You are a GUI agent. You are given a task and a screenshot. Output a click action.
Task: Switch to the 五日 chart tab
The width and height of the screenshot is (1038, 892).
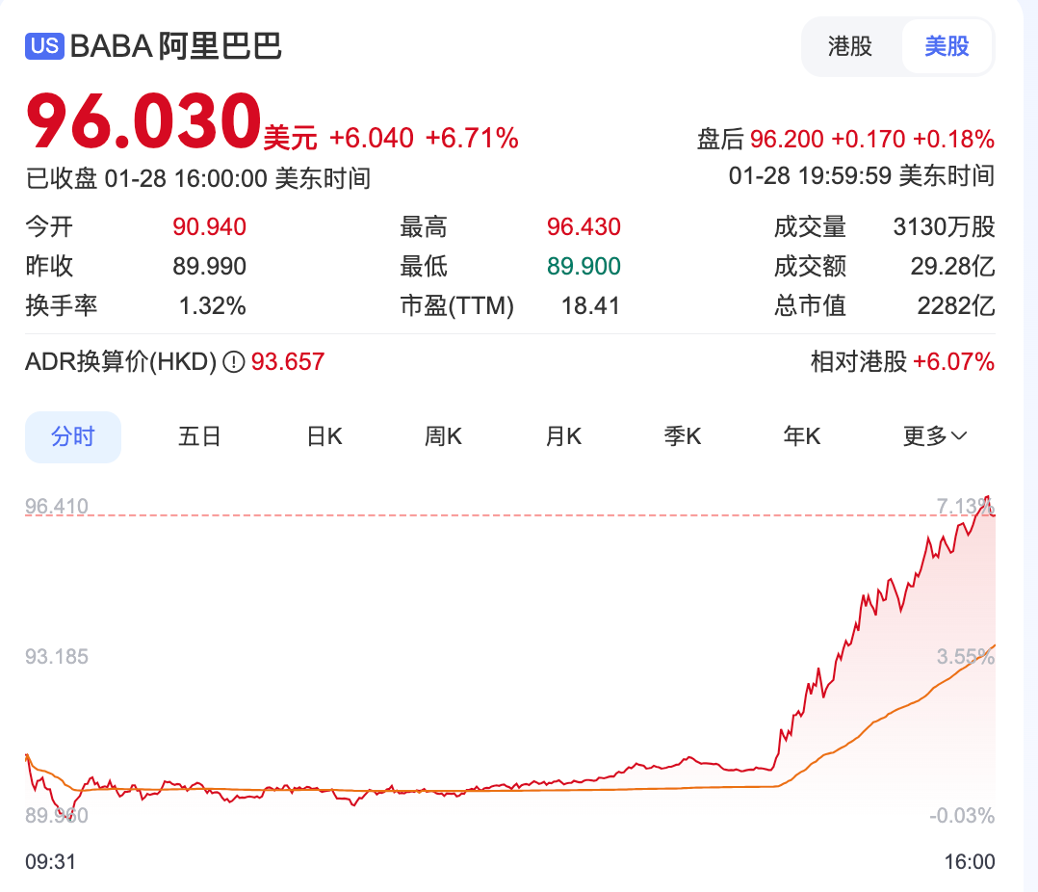(198, 436)
